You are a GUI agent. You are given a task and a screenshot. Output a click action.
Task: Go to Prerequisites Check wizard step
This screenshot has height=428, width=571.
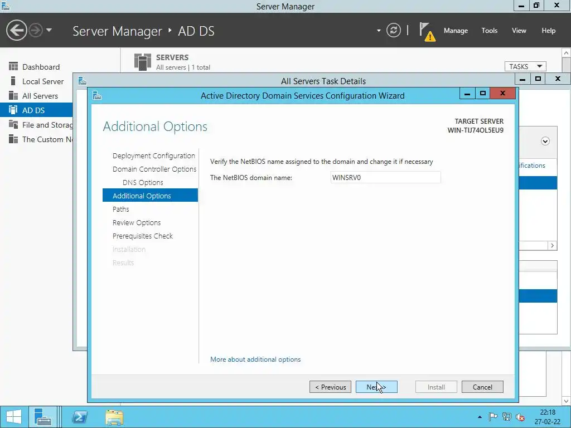[x=143, y=236]
